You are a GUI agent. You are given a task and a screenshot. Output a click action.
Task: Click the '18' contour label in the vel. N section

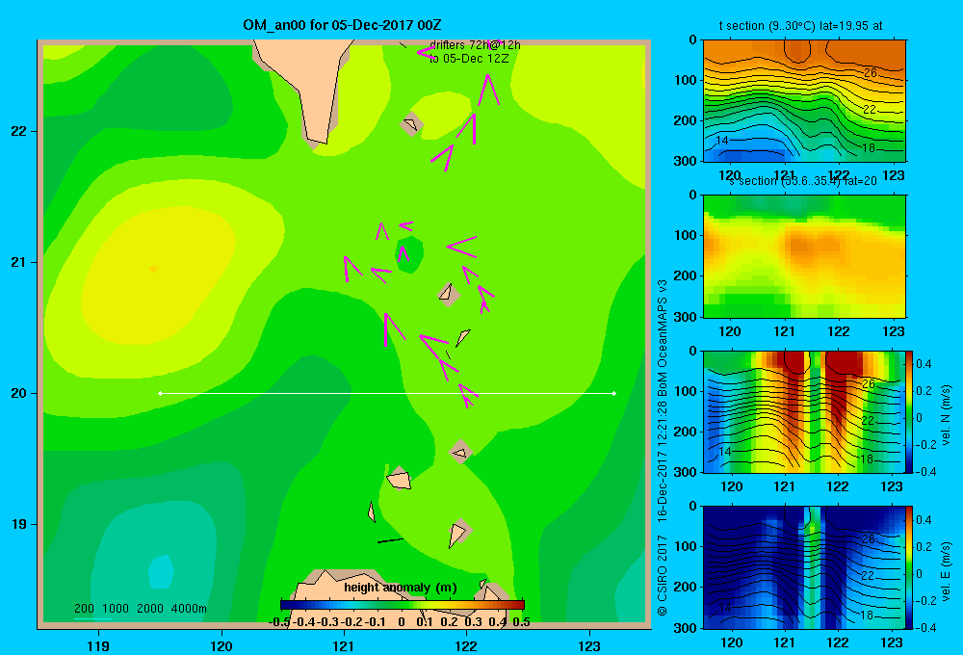(867, 459)
